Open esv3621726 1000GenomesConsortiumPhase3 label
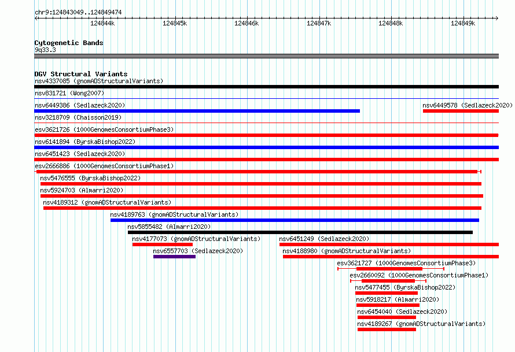Screen dimensions: 515x352 104,129
